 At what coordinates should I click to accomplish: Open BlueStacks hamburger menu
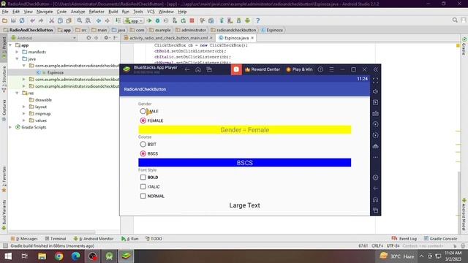(x=331, y=69)
